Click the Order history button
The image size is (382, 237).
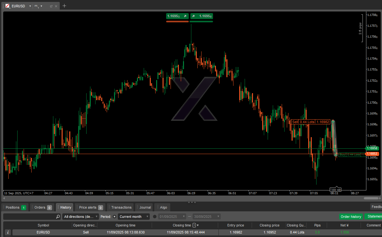[351, 217]
